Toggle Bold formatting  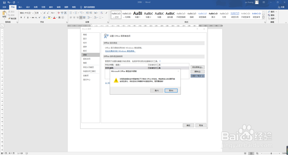21,17
